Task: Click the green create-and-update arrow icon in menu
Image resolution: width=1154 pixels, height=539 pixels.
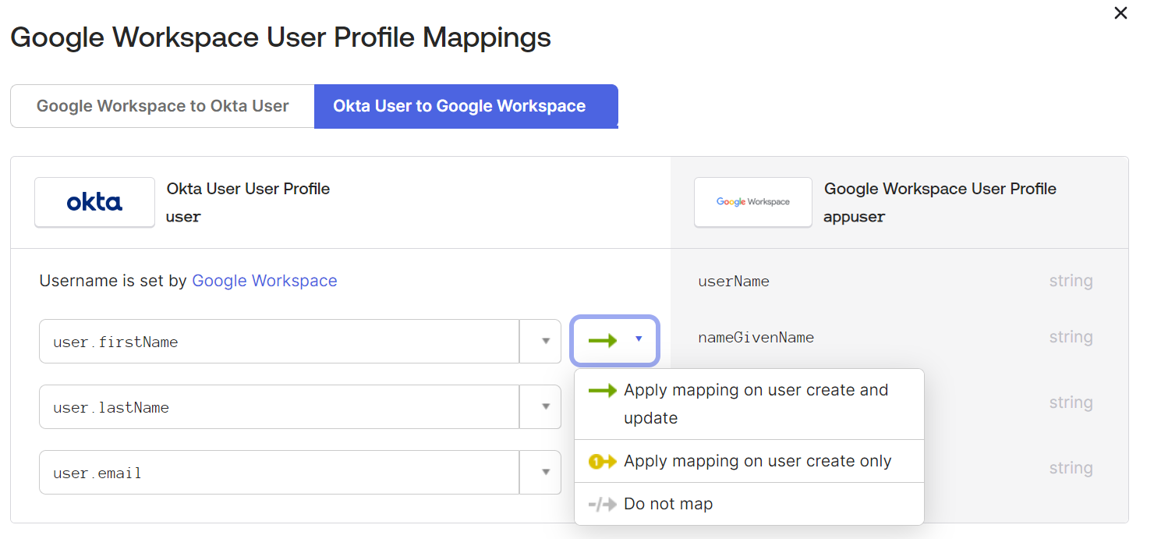Action: (602, 391)
